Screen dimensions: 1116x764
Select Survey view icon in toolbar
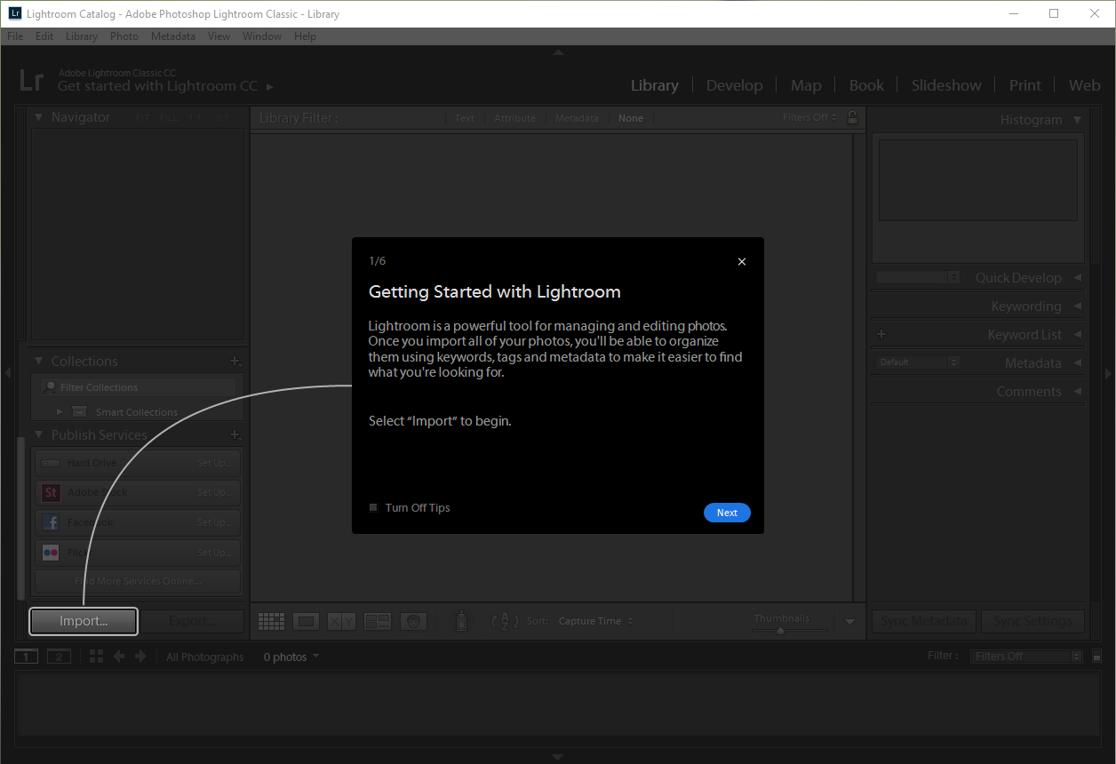coord(378,622)
